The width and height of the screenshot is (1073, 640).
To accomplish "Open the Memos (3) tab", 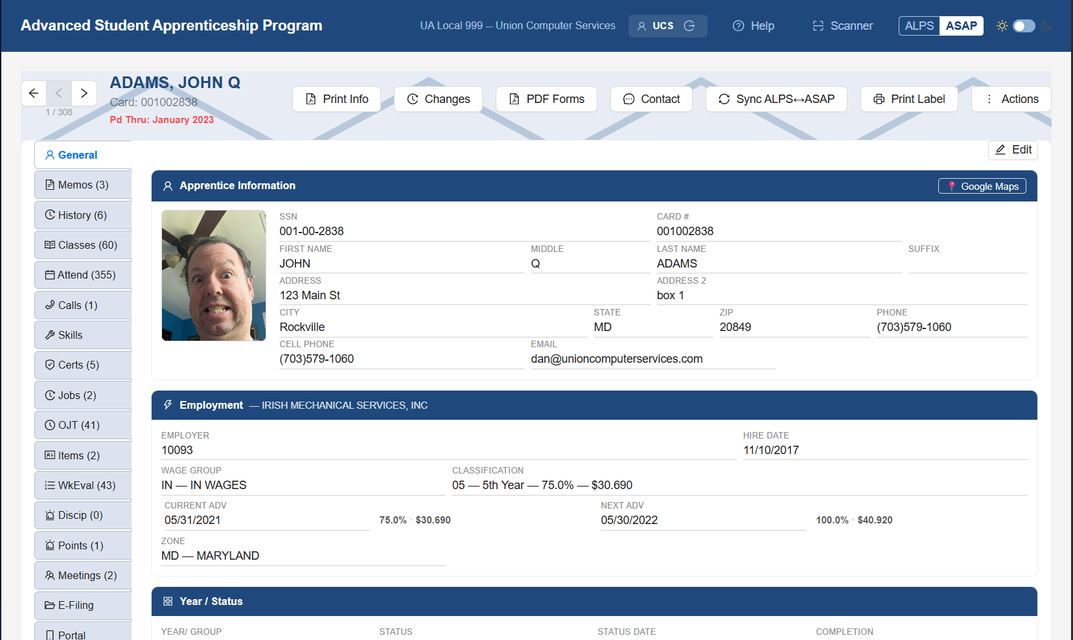I will (83, 185).
